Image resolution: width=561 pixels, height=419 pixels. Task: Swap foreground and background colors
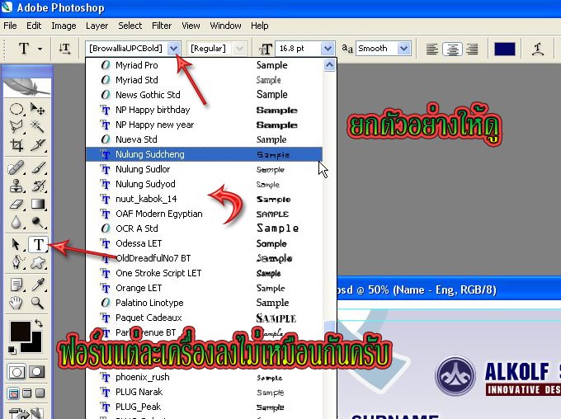point(39,323)
